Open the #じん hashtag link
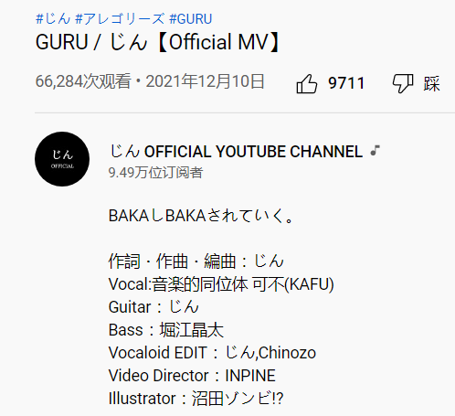The height and width of the screenshot is (416, 455). pyautogui.click(x=53, y=19)
